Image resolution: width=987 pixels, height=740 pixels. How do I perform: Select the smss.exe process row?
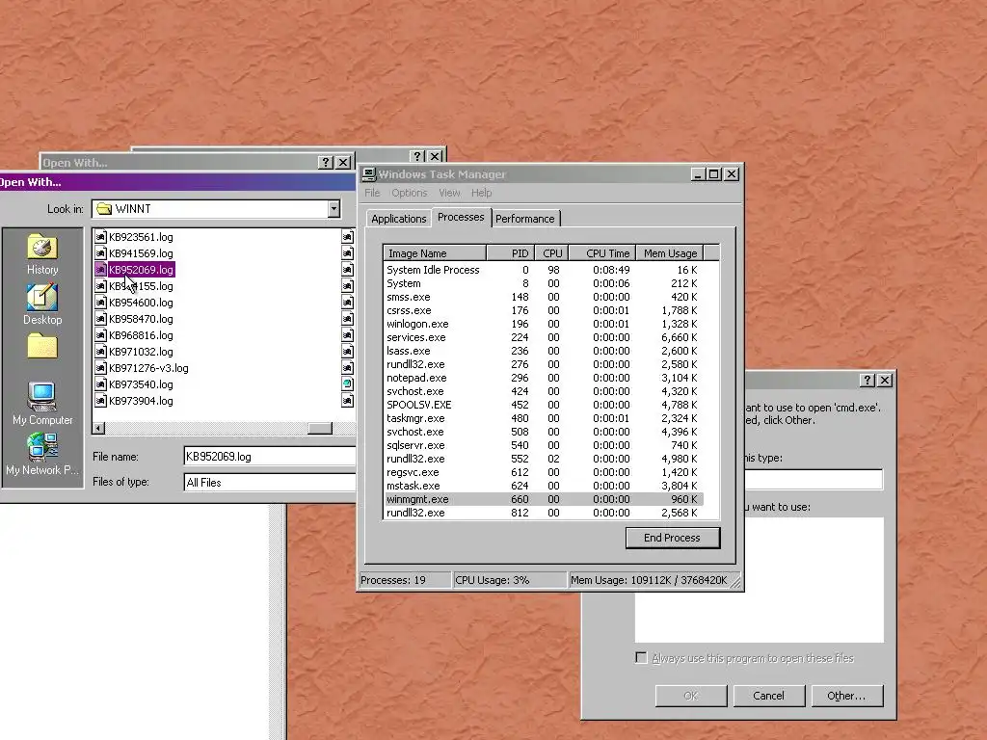pos(544,297)
